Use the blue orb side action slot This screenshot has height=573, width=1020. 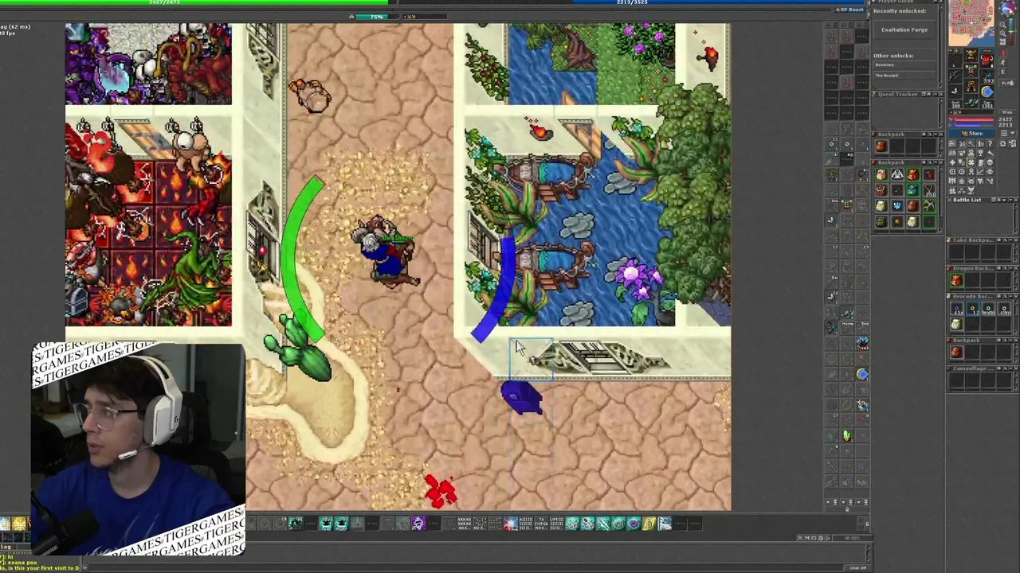[862, 374]
